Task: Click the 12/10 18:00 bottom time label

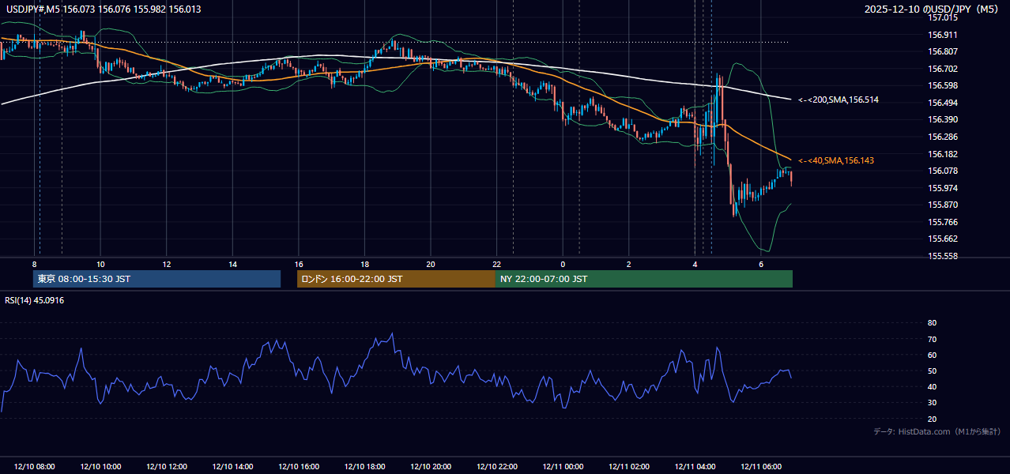Action: [364, 467]
